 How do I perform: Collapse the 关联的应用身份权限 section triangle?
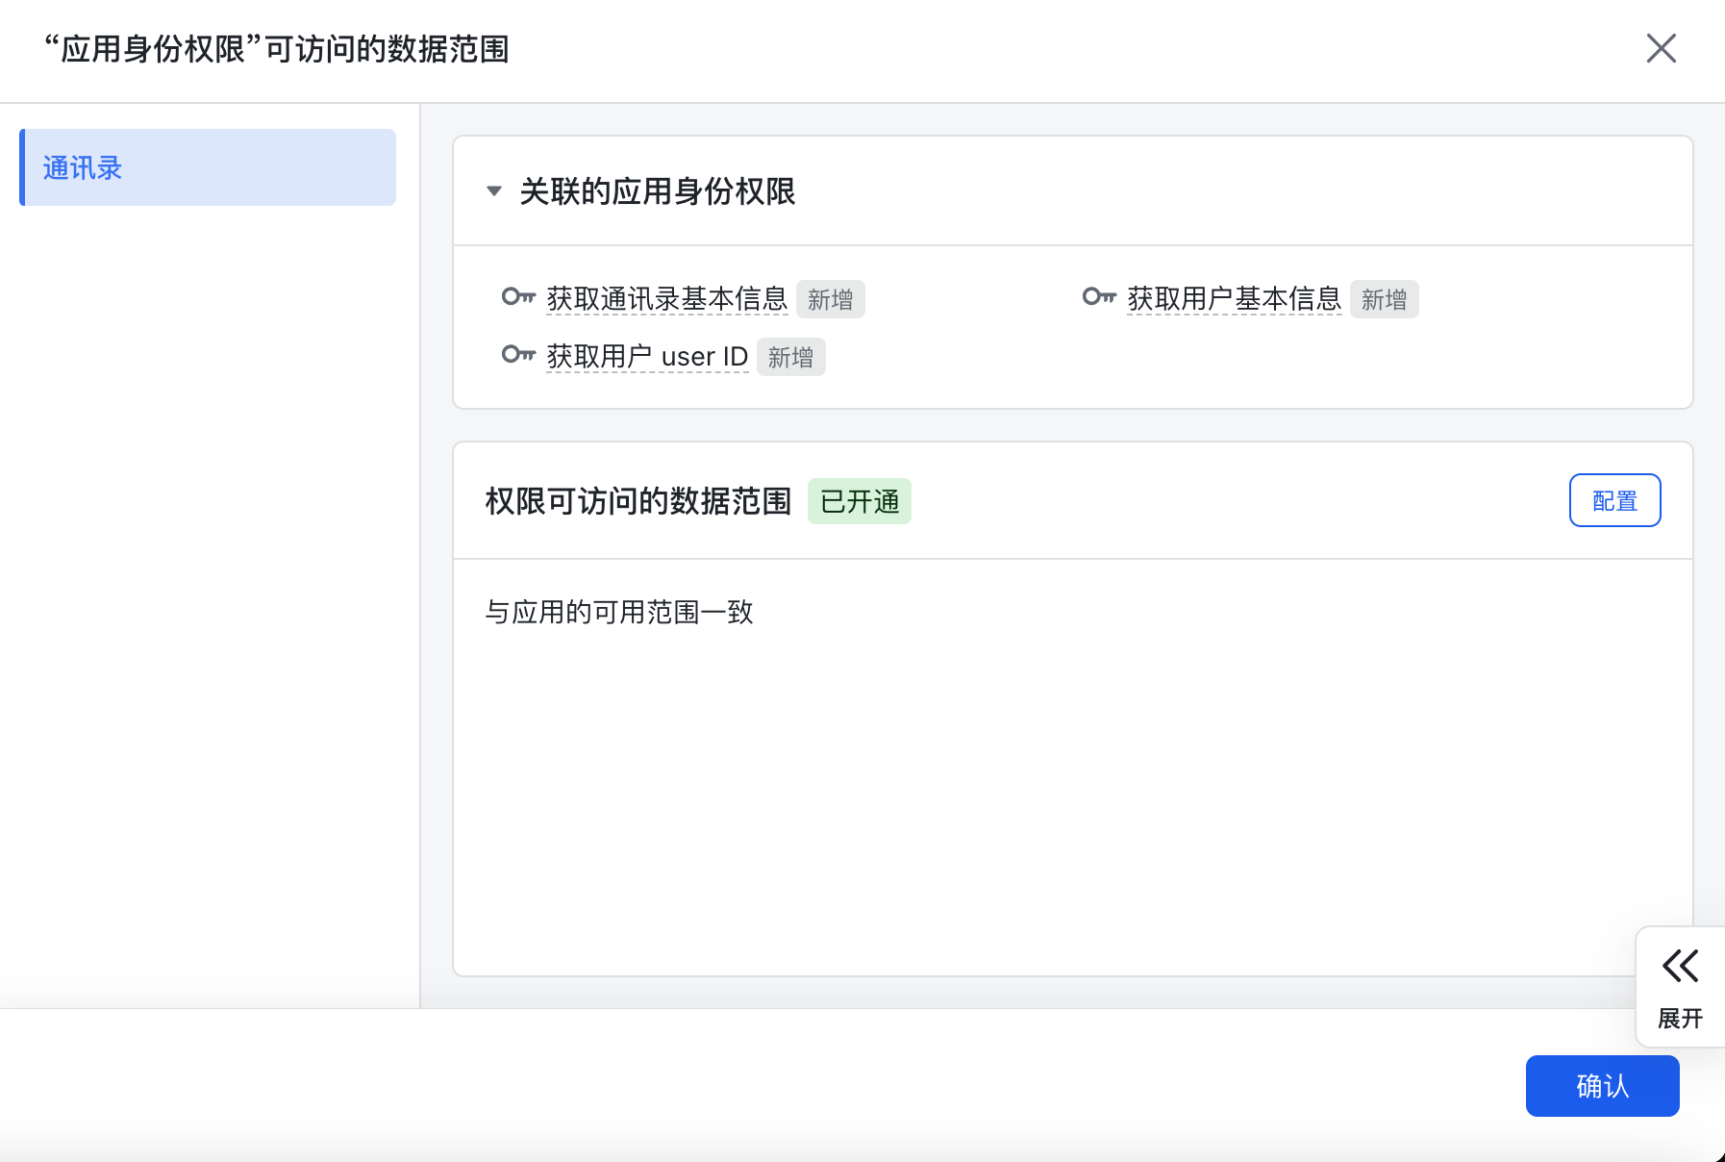click(494, 191)
